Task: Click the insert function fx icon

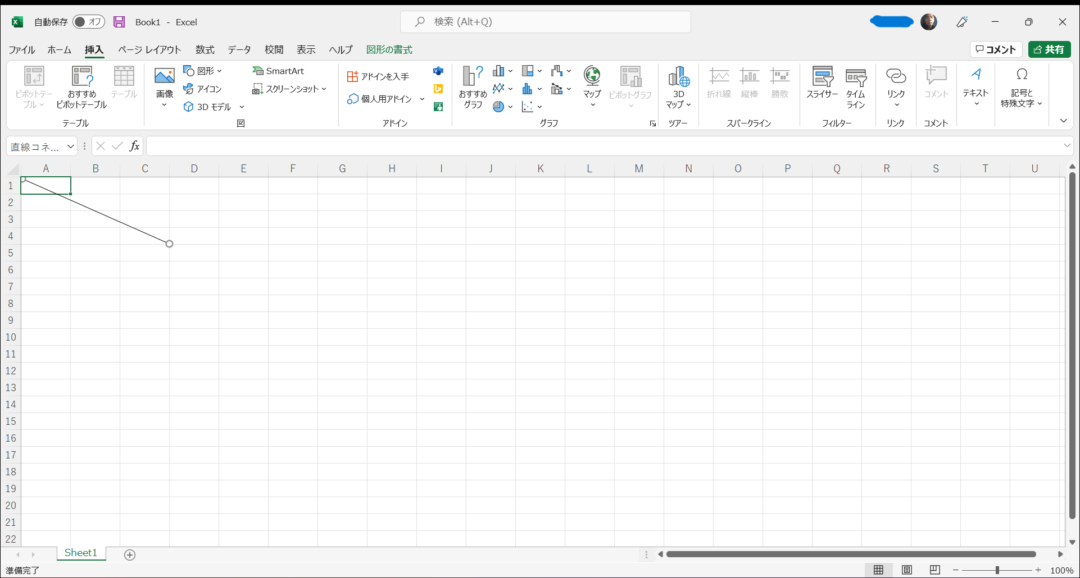Action: tap(134, 146)
